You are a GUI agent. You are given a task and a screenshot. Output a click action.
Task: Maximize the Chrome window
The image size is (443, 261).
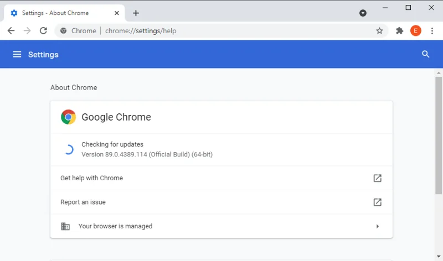(408, 8)
